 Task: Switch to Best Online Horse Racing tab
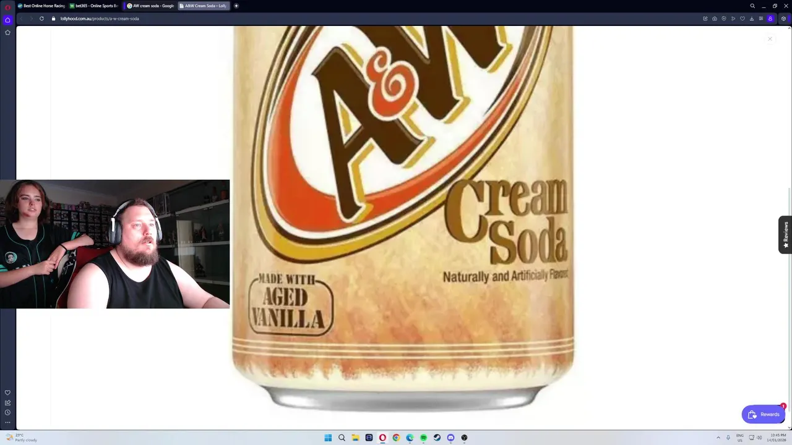point(41,6)
